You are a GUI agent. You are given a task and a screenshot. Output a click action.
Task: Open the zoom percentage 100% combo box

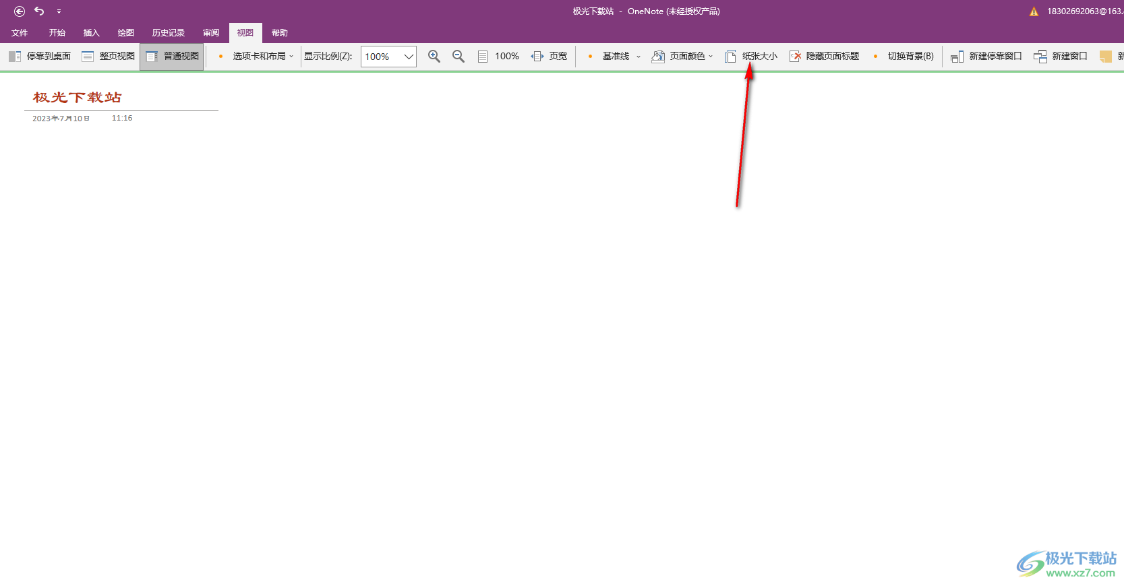pos(388,57)
